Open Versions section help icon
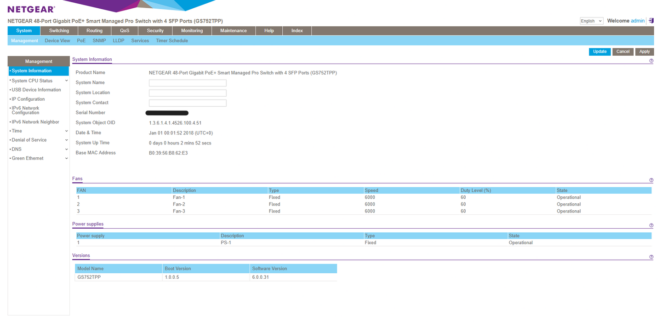The height and width of the screenshot is (322, 662). (x=651, y=257)
